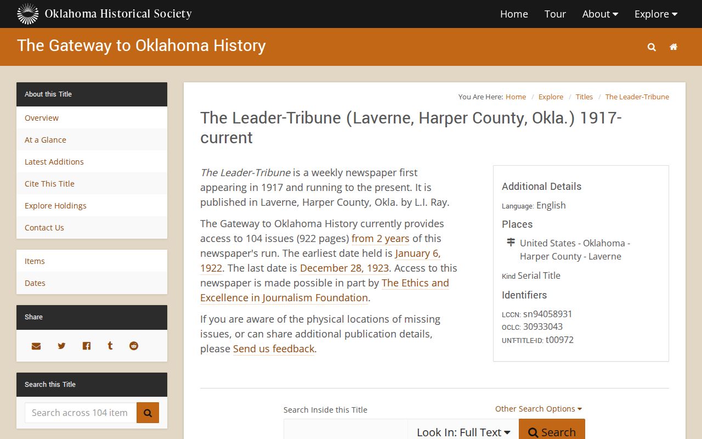The image size is (702, 439).
Task: Click the signpost icon beside Places location
Action: [511, 243]
